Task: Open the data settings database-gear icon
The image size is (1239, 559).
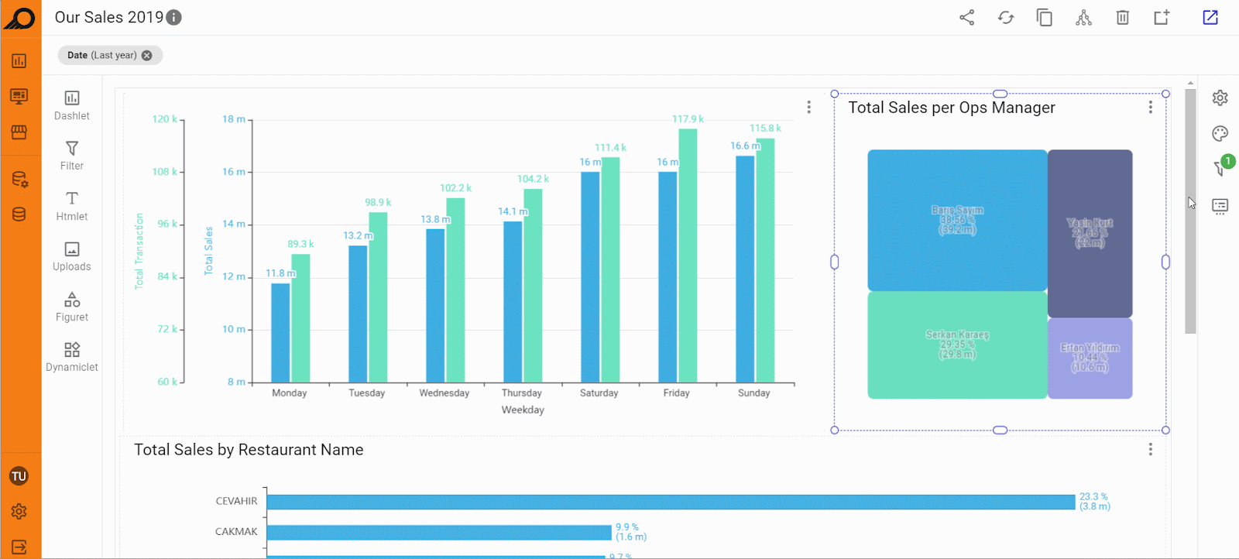Action: tap(20, 180)
